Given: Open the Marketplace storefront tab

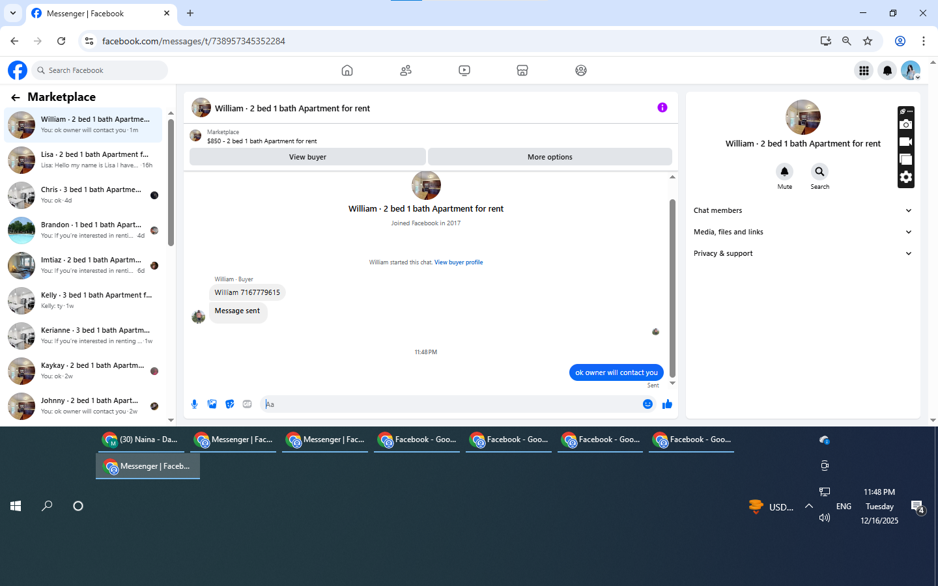Looking at the screenshot, I should [522, 70].
